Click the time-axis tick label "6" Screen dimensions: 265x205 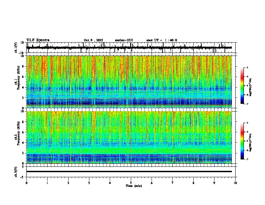tap(152, 183)
